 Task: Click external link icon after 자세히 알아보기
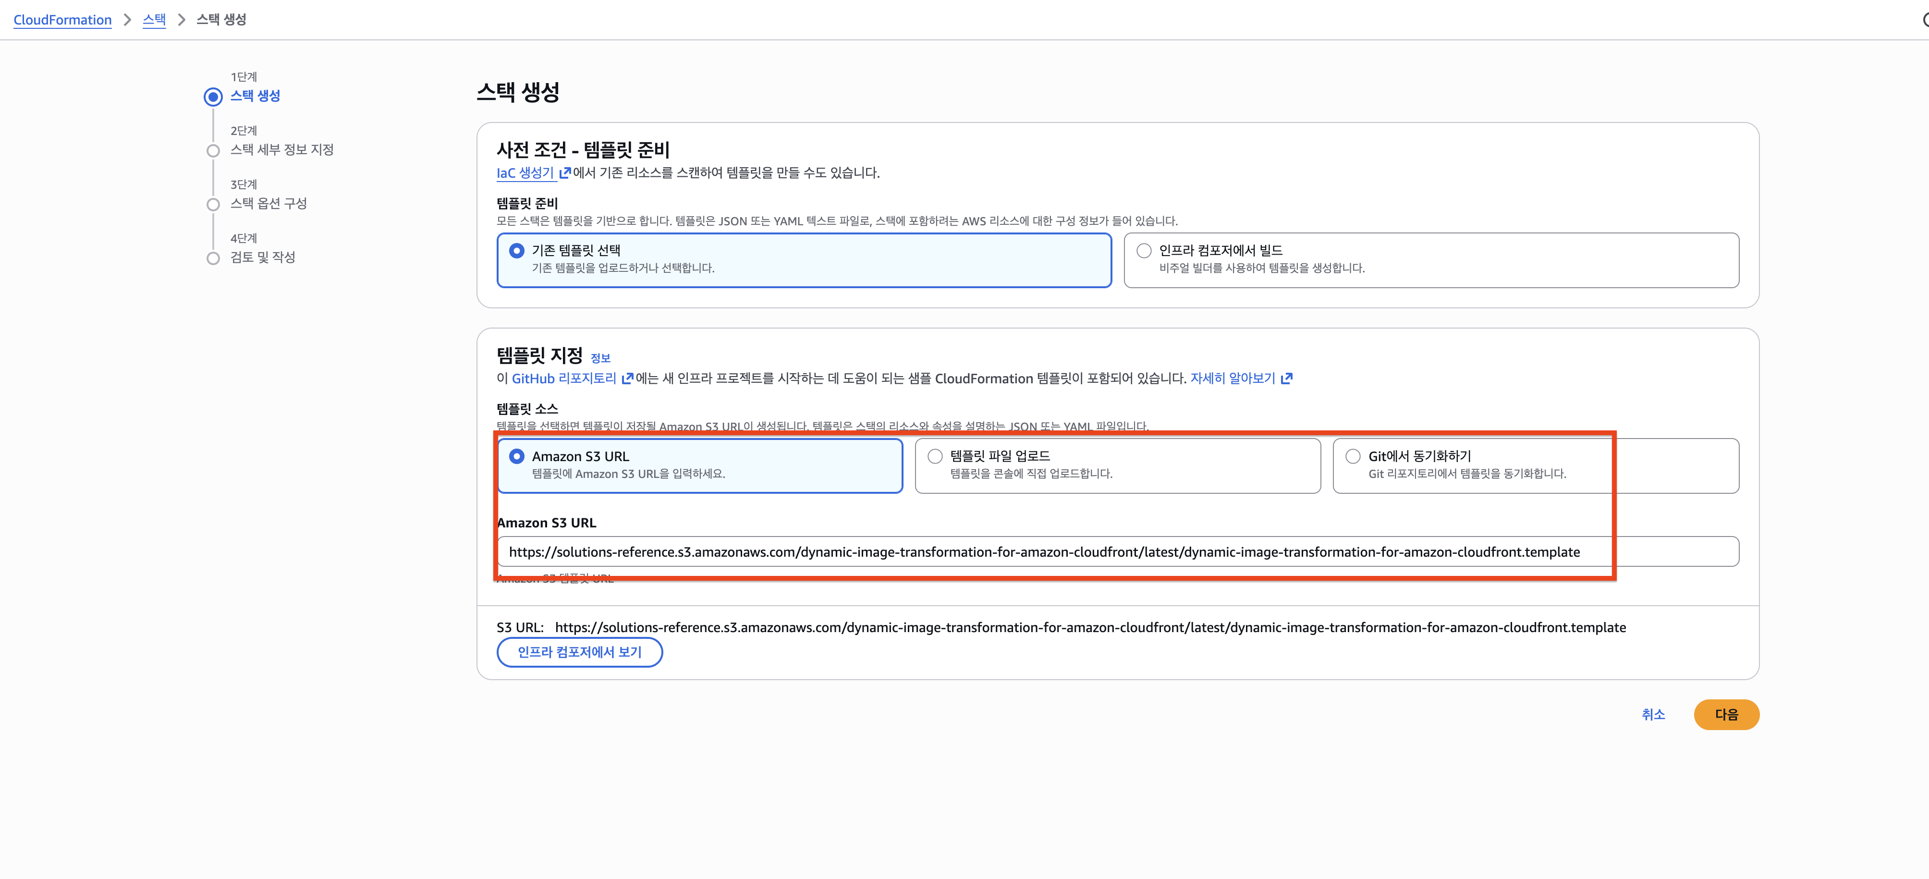pyautogui.click(x=1286, y=379)
